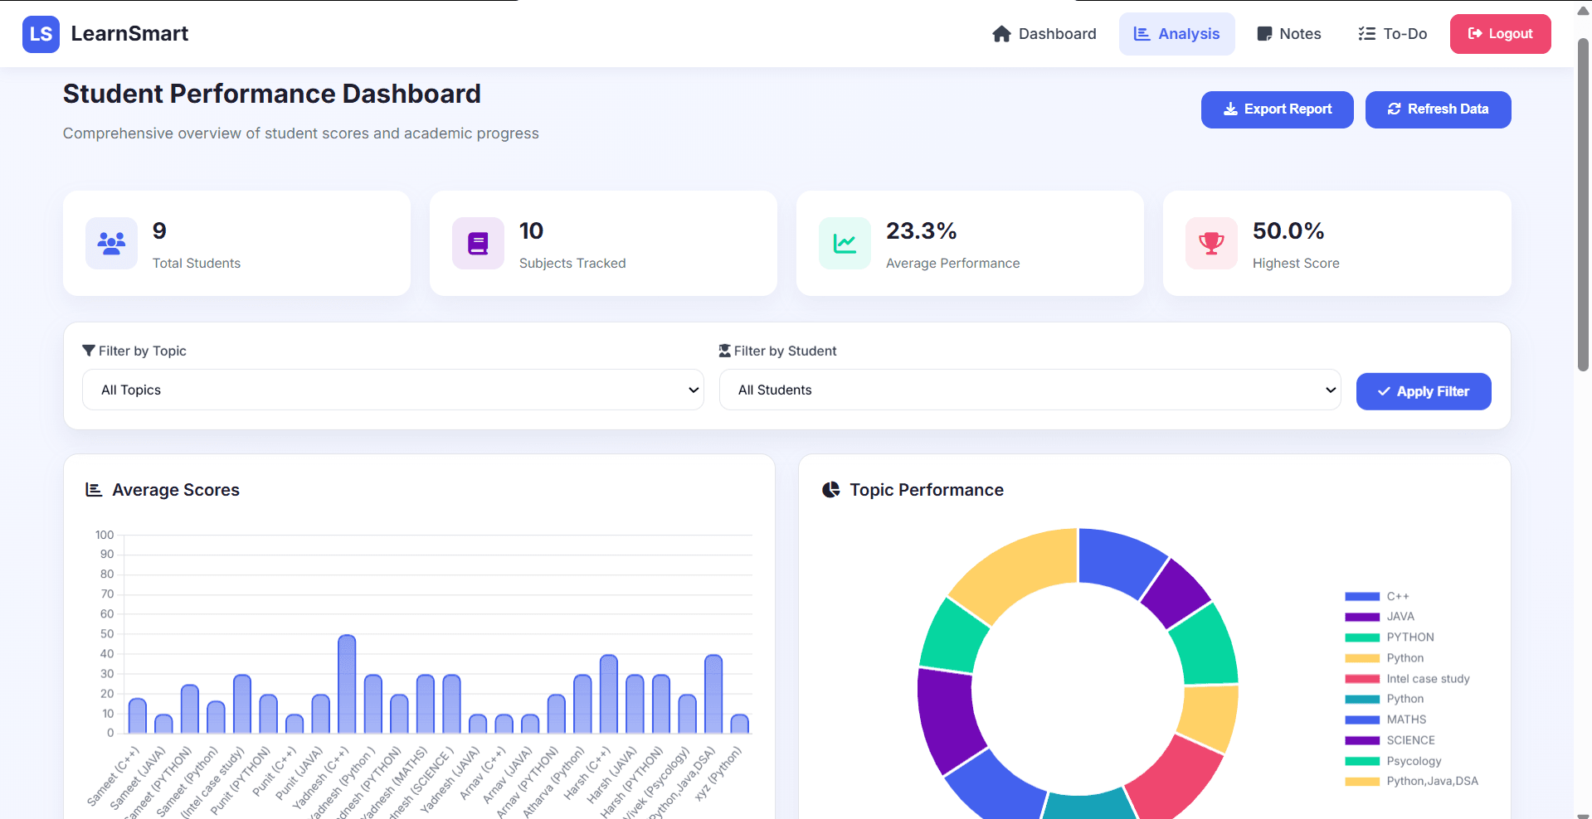The image size is (1592, 819).
Task: Toggle the Intel case study legend entry
Action: (1407, 679)
